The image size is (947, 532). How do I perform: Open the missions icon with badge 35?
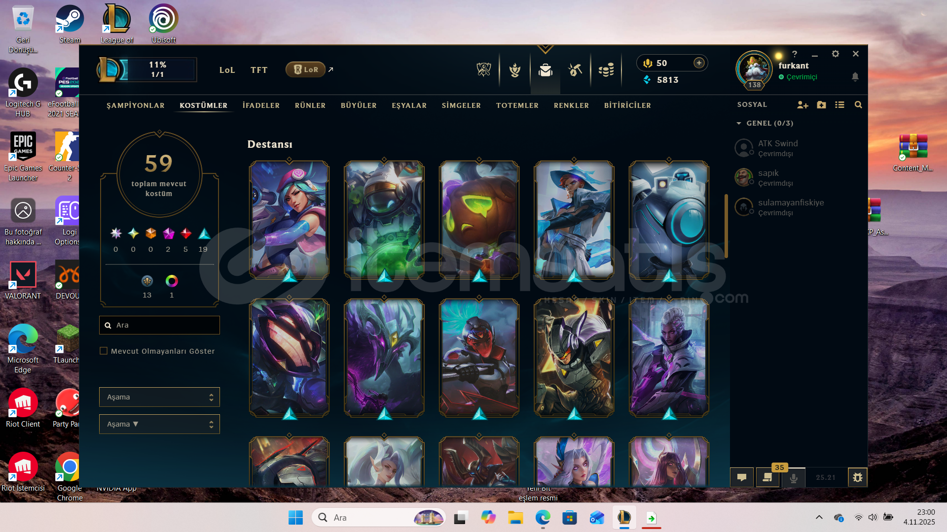pyautogui.click(x=767, y=477)
